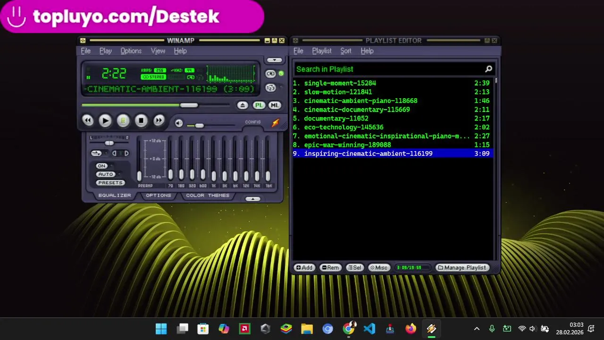The width and height of the screenshot is (604, 340).
Task: Collapse the equalizer drawer arrow
Action: 253,199
